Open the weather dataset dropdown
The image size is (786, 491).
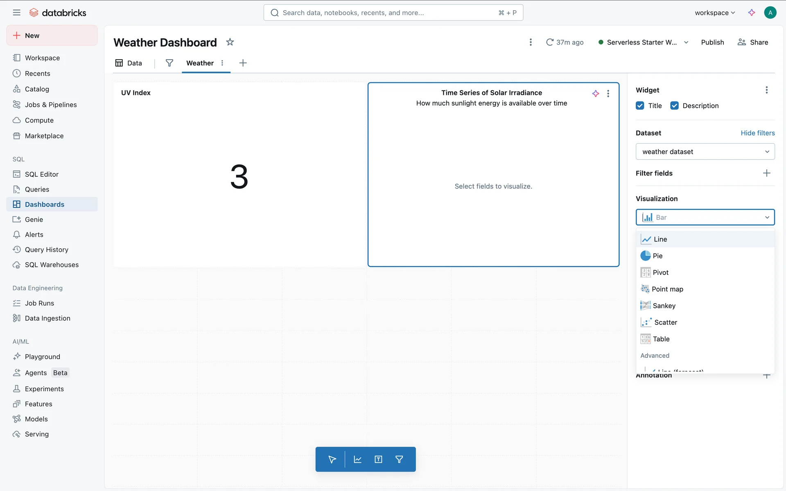click(x=705, y=152)
